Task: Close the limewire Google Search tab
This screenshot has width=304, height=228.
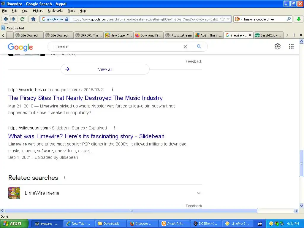Action: pyautogui.click(x=250, y=35)
